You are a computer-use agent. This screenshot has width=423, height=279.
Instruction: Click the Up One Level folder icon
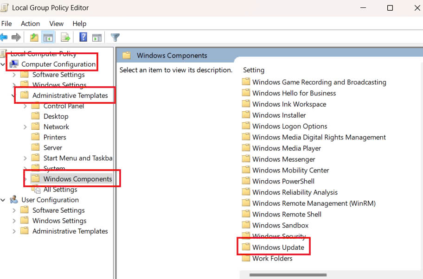click(34, 38)
